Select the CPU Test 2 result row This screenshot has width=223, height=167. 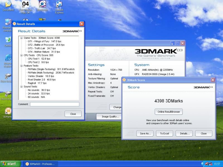(38, 62)
